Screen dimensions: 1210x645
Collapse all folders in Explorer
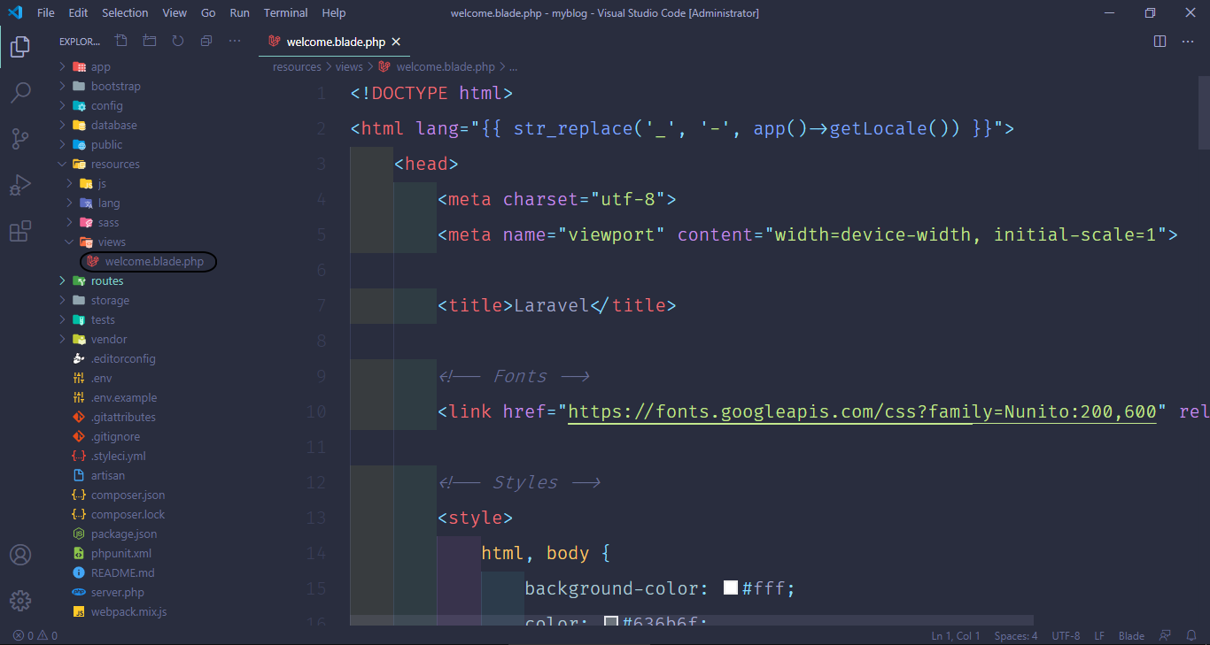click(206, 41)
